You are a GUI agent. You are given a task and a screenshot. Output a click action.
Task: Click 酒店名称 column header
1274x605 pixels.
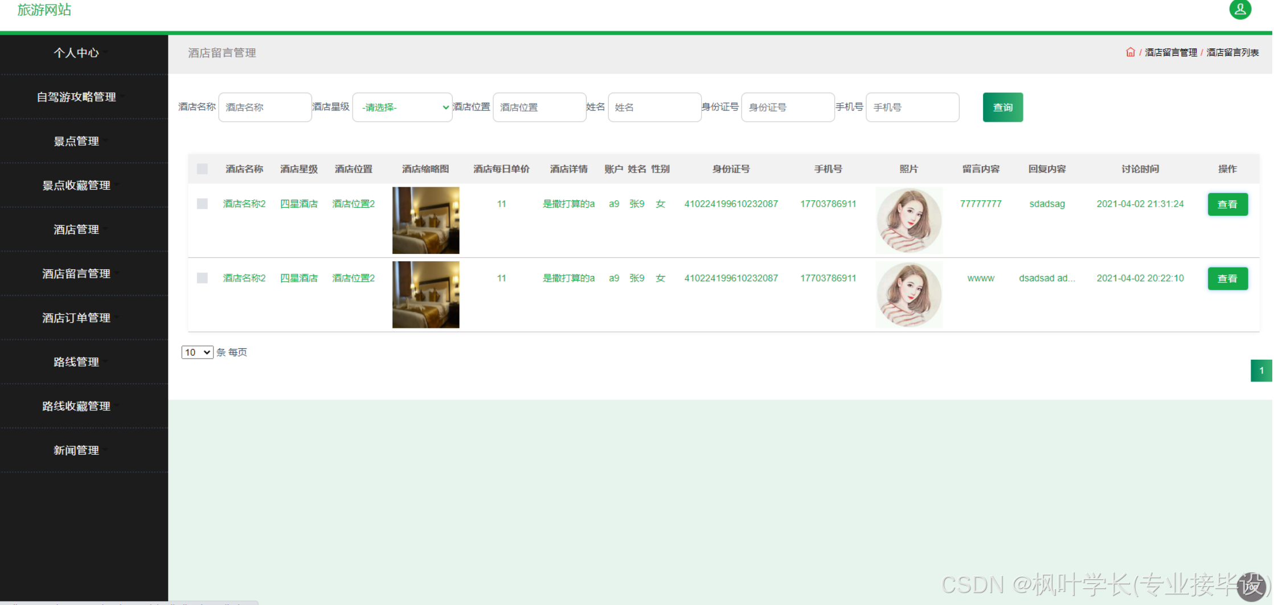[x=244, y=169]
